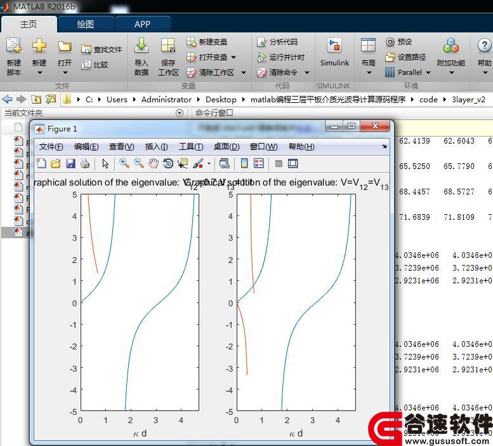Image resolution: width=493 pixels, height=446 pixels.
Task: Click Find Files (查找文件) in ribbon
Action: click(x=102, y=50)
